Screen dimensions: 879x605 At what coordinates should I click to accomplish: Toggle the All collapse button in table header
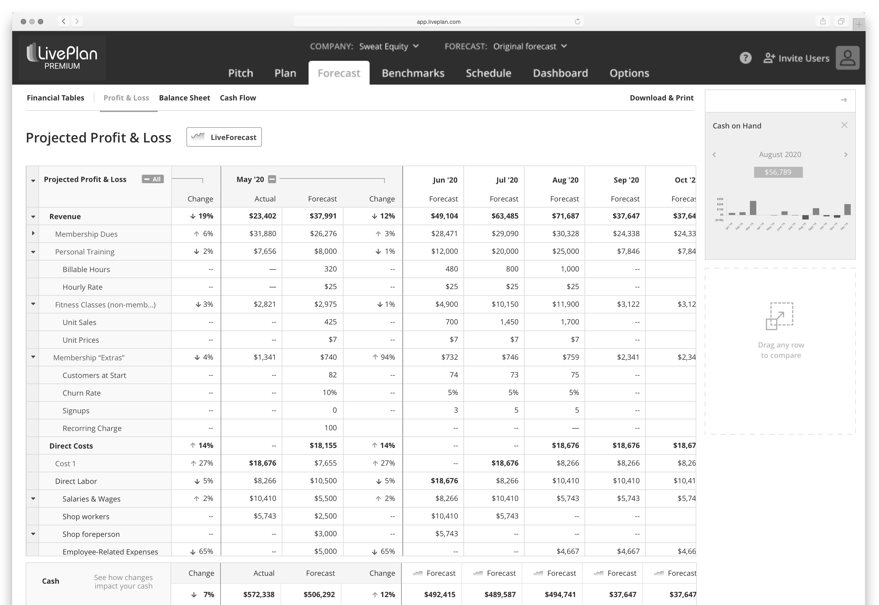pyautogui.click(x=153, y=179)
